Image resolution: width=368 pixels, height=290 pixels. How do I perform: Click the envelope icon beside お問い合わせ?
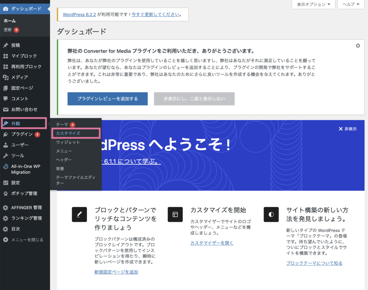pos(6,109)
